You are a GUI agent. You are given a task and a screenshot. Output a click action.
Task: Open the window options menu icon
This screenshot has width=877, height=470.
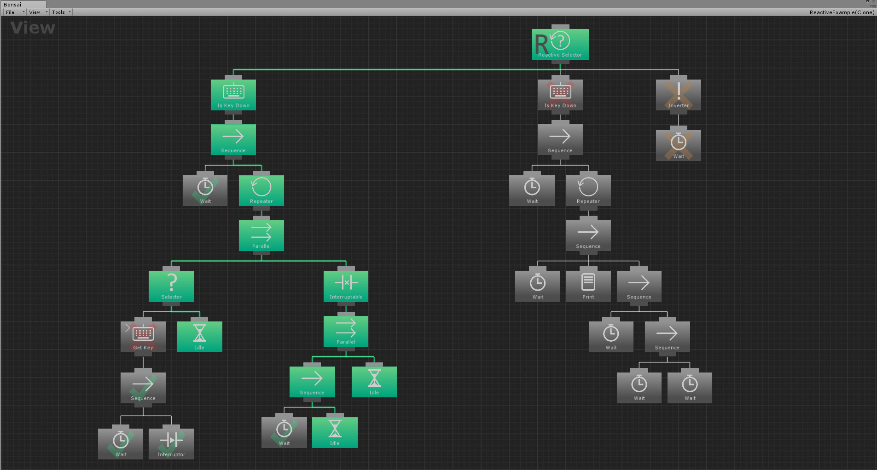(x=873, y=6)
